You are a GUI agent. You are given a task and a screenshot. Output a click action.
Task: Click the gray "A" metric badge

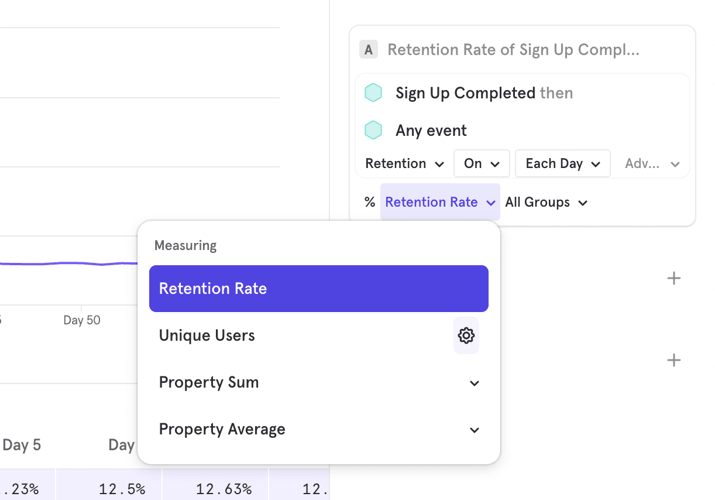[369, 50]
